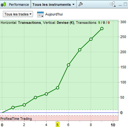Click the 150 value on vertical axis
Viewport: 128px width, 127px height.
coord(123,67)
